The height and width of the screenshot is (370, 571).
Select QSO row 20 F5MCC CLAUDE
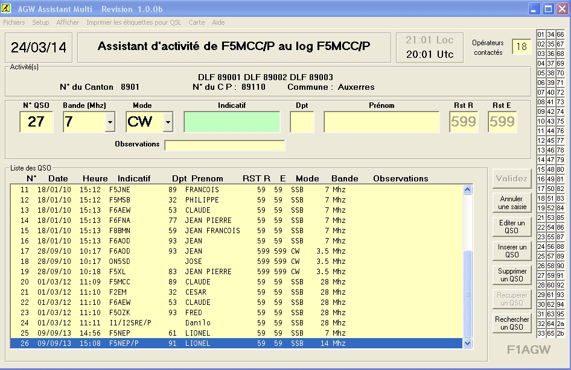tap(237, 281)
